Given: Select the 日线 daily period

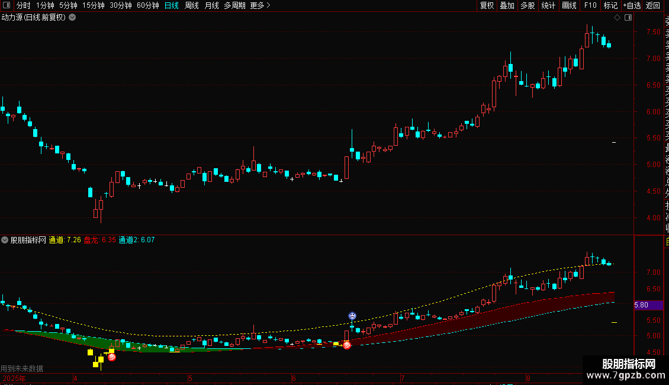Looking at the screenshot, I should coord(172,5).
